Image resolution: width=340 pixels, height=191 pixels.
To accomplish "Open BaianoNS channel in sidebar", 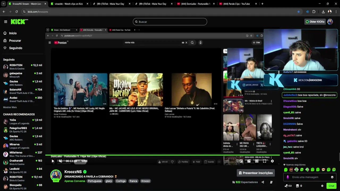I will click(23, 91).
